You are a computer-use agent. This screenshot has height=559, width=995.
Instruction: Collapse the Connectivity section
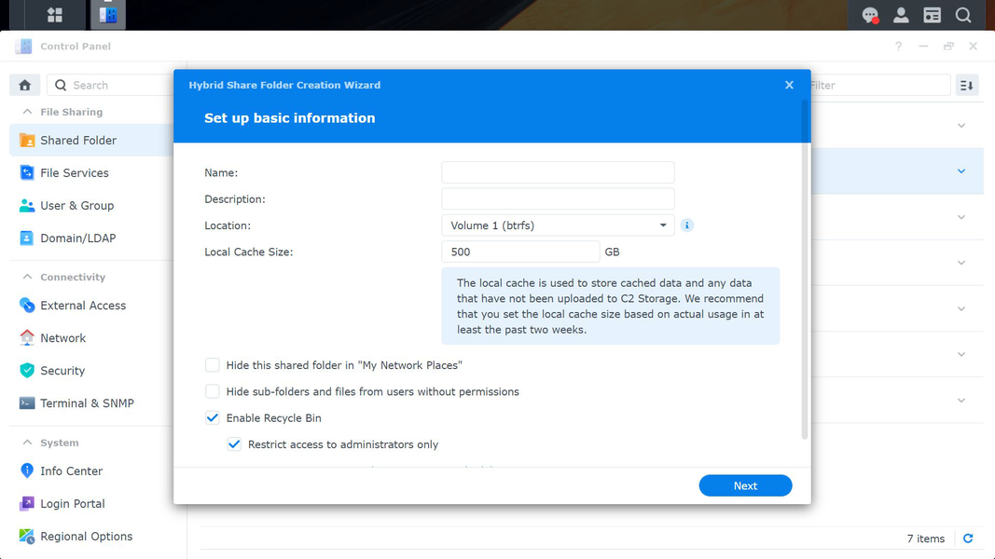27,277
